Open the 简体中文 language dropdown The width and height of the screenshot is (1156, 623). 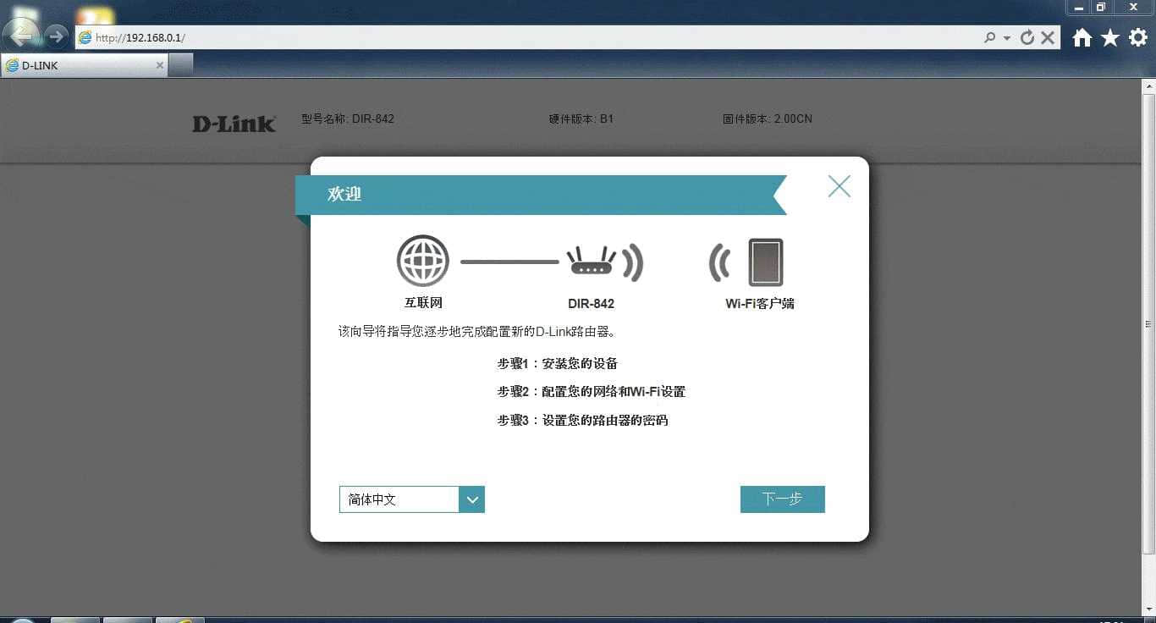pos(411,499)
